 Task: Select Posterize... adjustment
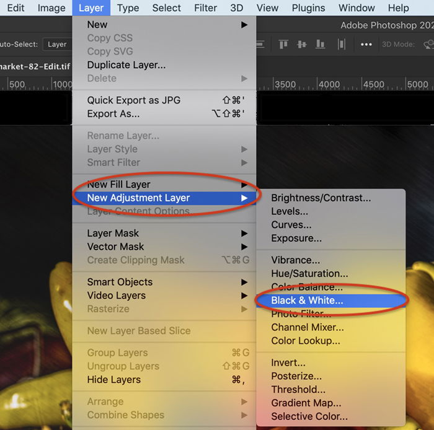(x=330, y=376)
